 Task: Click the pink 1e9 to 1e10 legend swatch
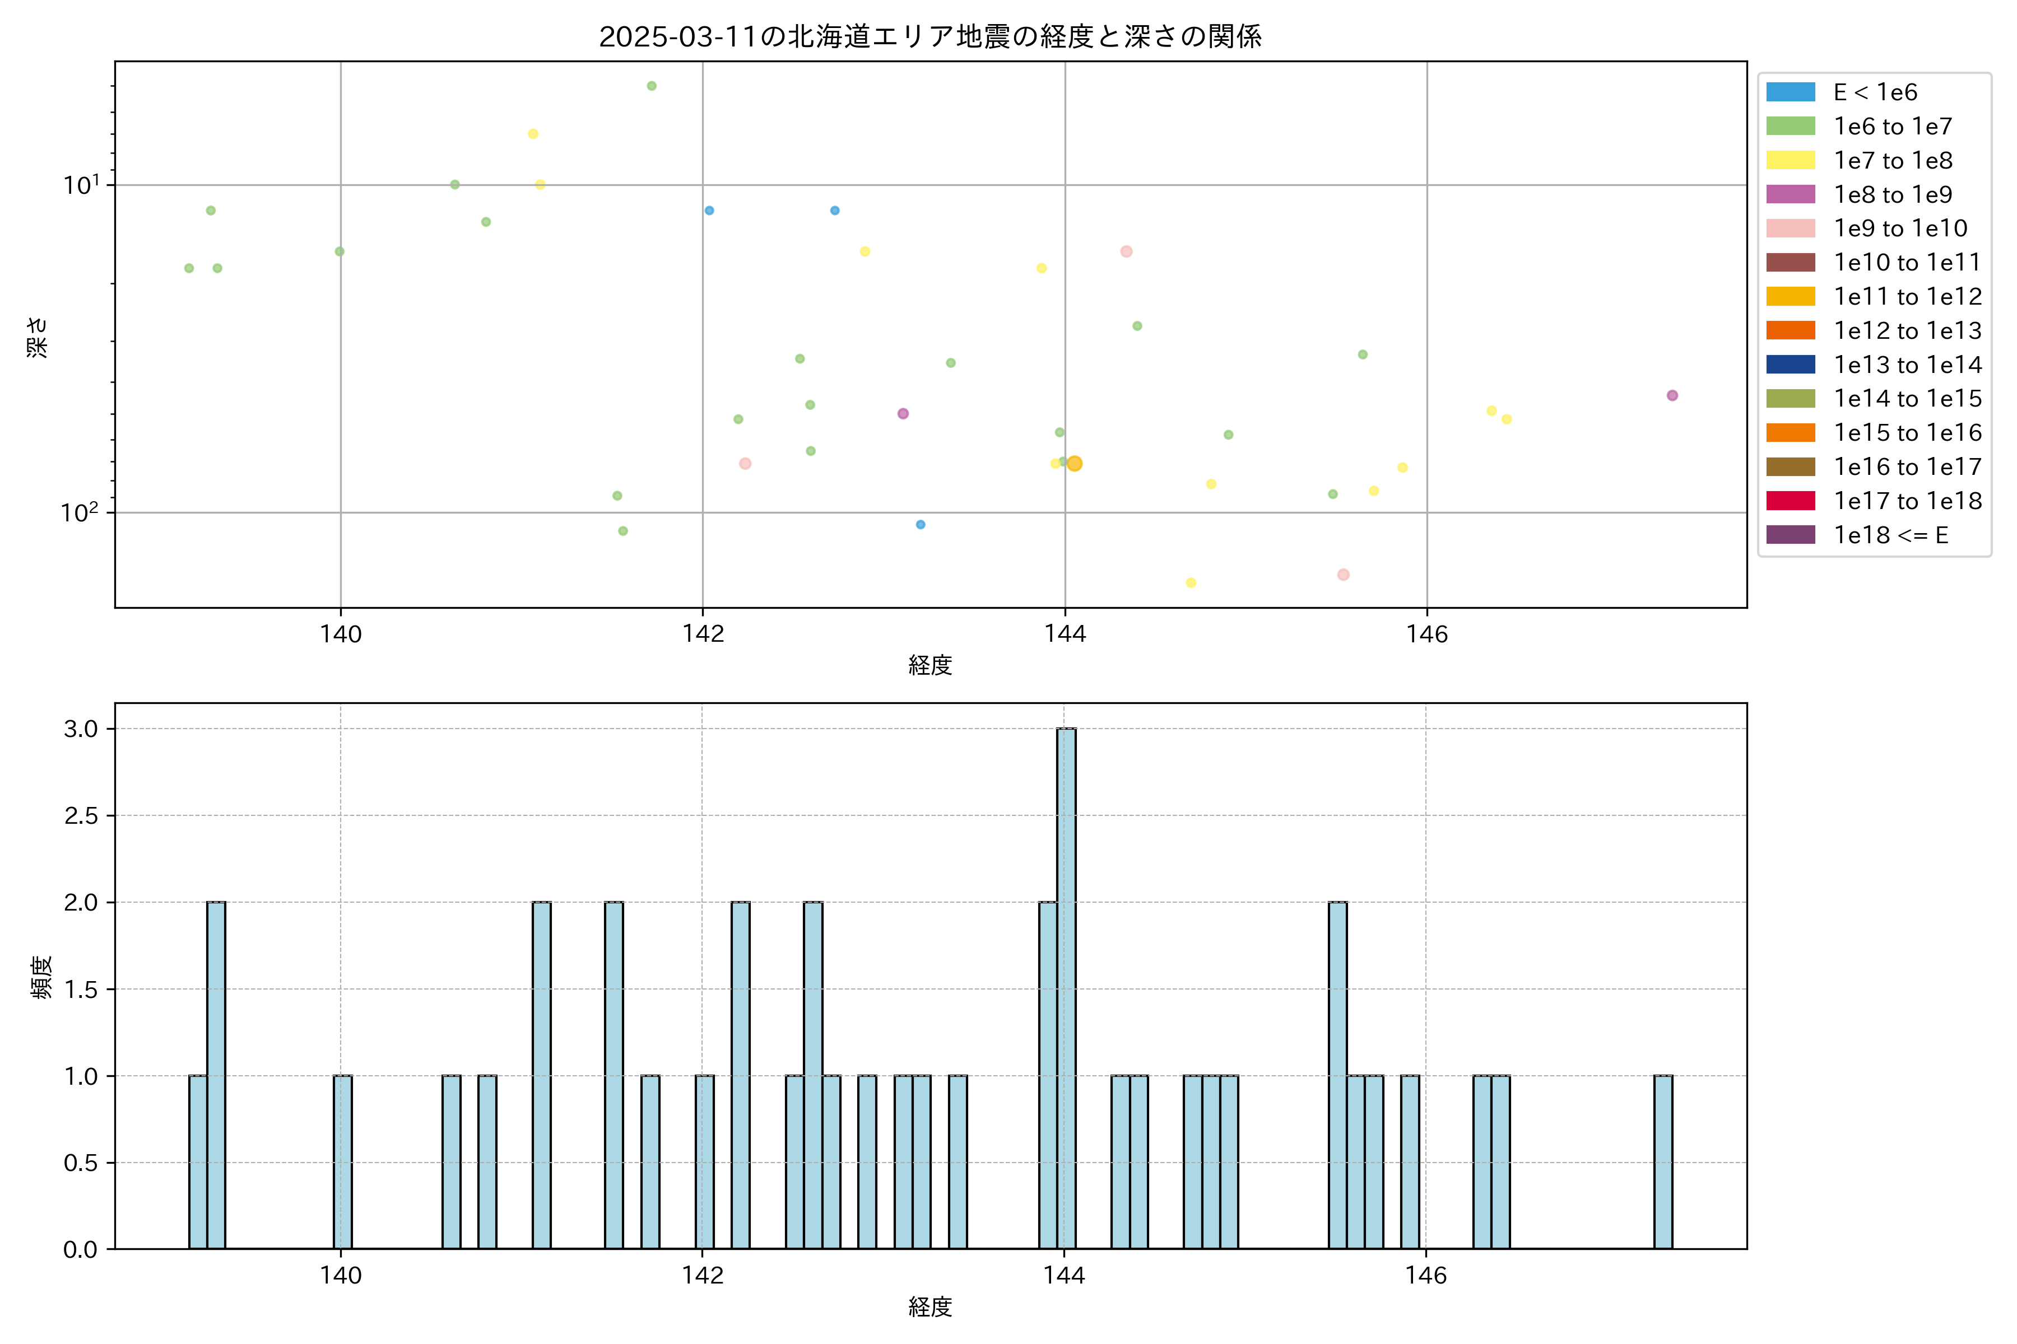pyautogui.click(x=1790, y=228)
